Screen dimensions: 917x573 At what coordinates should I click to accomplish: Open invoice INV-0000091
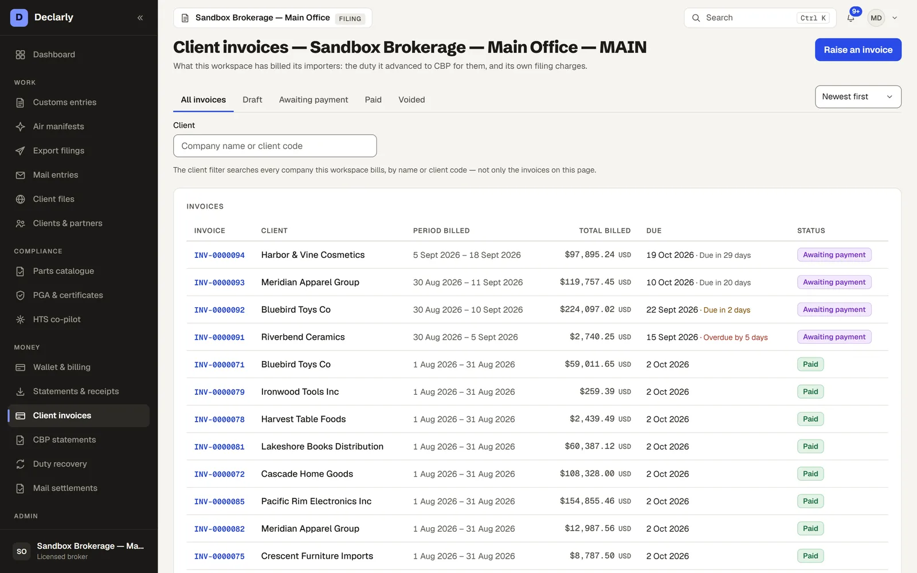220,337
